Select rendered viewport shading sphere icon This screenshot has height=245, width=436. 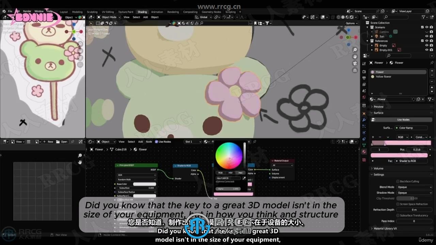click(x=352, y=17)
